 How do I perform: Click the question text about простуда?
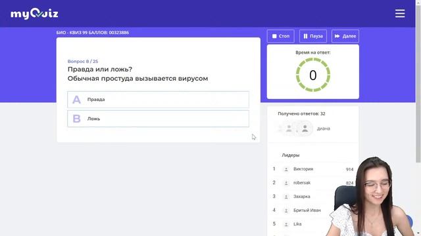click(137, 79)
